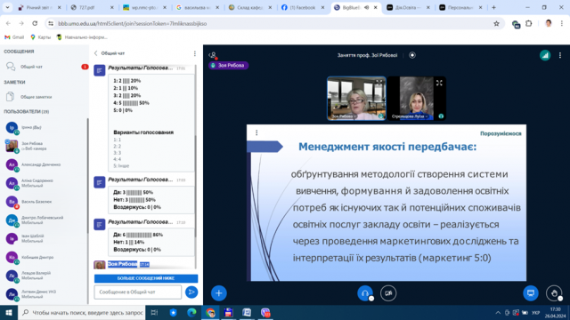Open the browser extensions puzzle icon
The width and height of the screenshot is (570, 320).
point(529,24)
